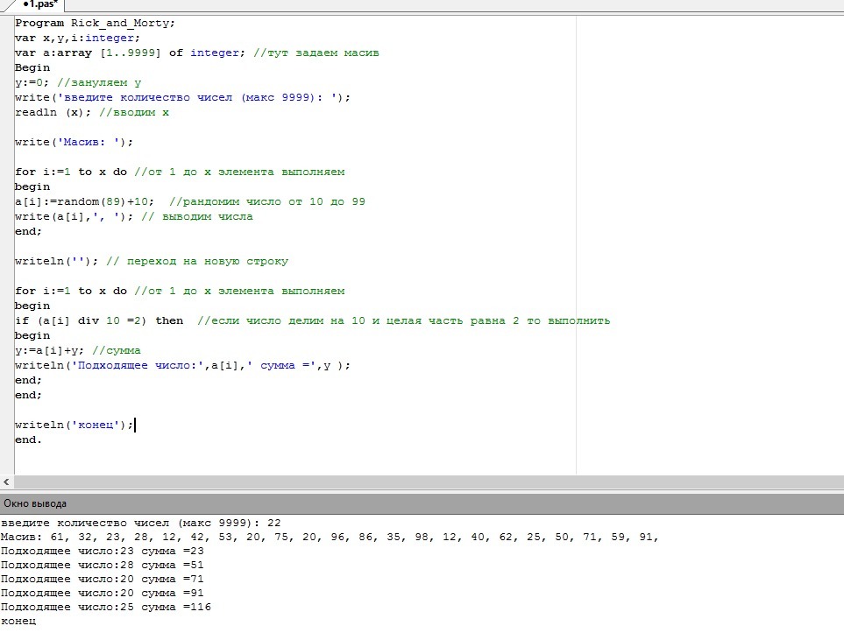Image resolution: width=844 pixels, height=640 pixels.
Task: Click the 'Begin' keyword line after declarations
Action: point(32,67)
